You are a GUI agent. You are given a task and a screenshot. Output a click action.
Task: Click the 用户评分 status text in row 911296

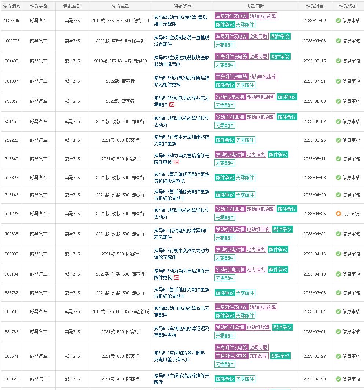(x=351, y=214)
